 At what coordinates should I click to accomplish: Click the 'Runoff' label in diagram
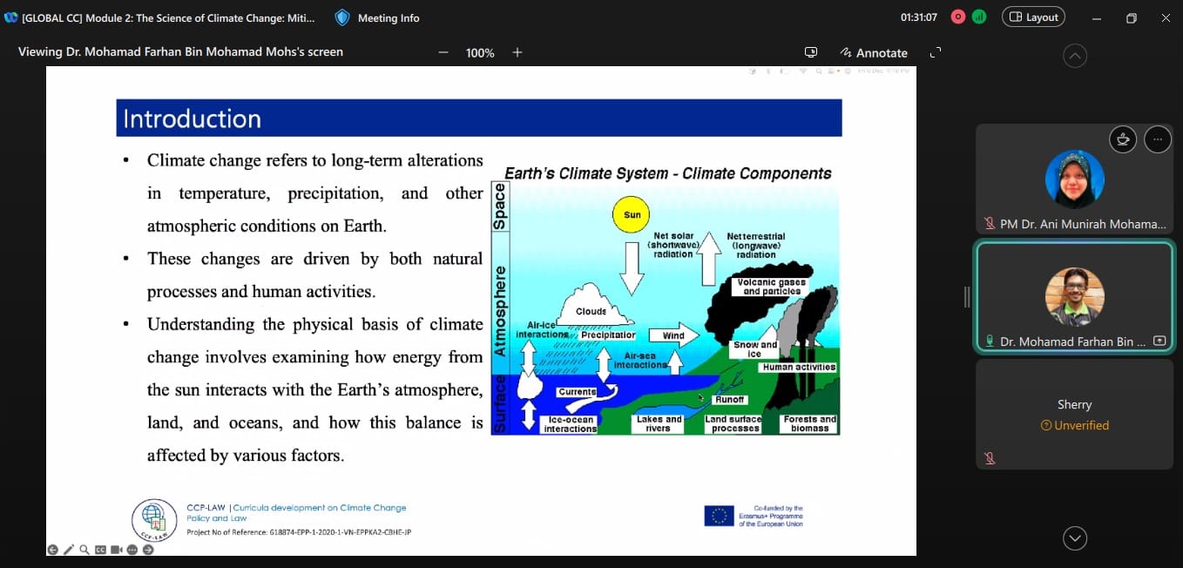[729, 399]
